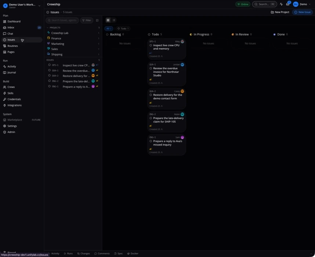Select the All filter tab
Screen dimensions: 315x257
[109, 29]
